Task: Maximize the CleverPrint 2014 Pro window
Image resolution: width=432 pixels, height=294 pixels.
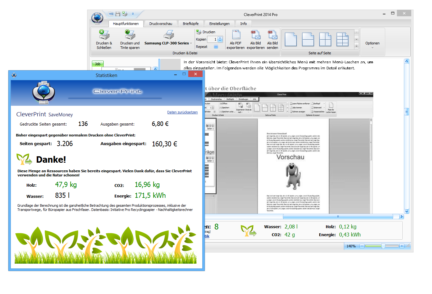Action: pos(393,13)
